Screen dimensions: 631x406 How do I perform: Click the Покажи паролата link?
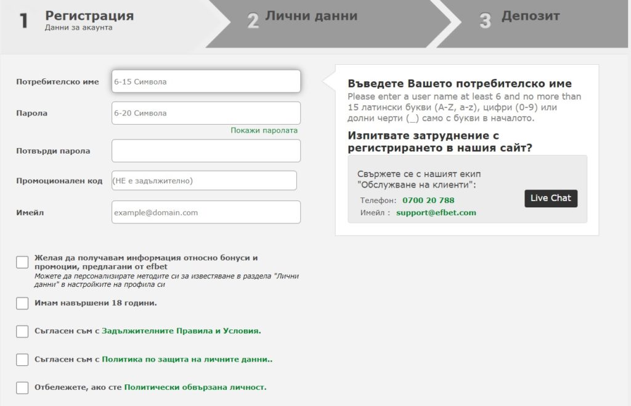point(264,130)
